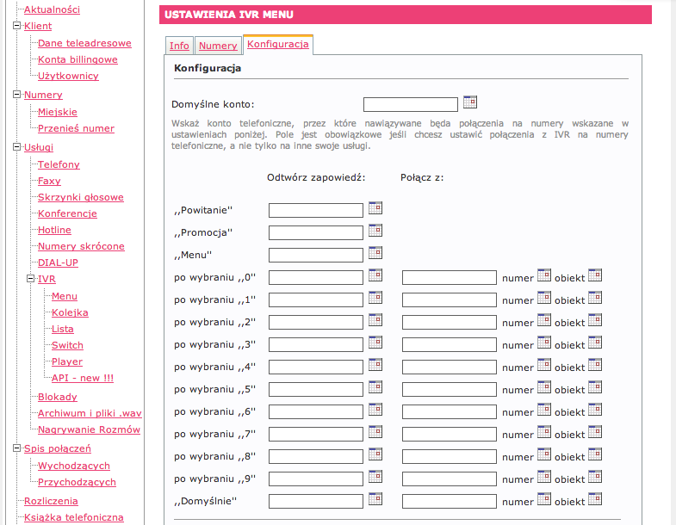Click numer picker icon for po wybraniu „2"
Viewport: 676px width, 525px height.
click(x=544, y=320)
